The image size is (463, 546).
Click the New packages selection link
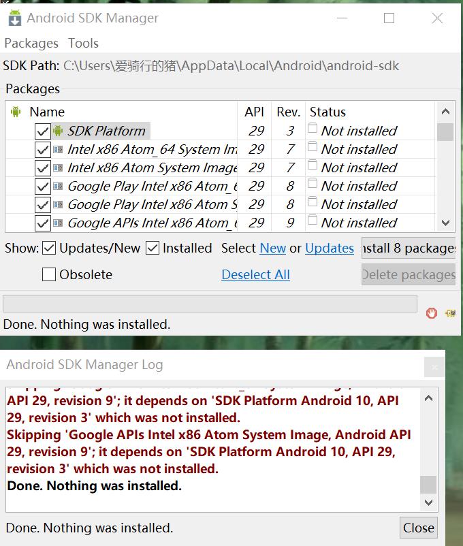[273, 248]
